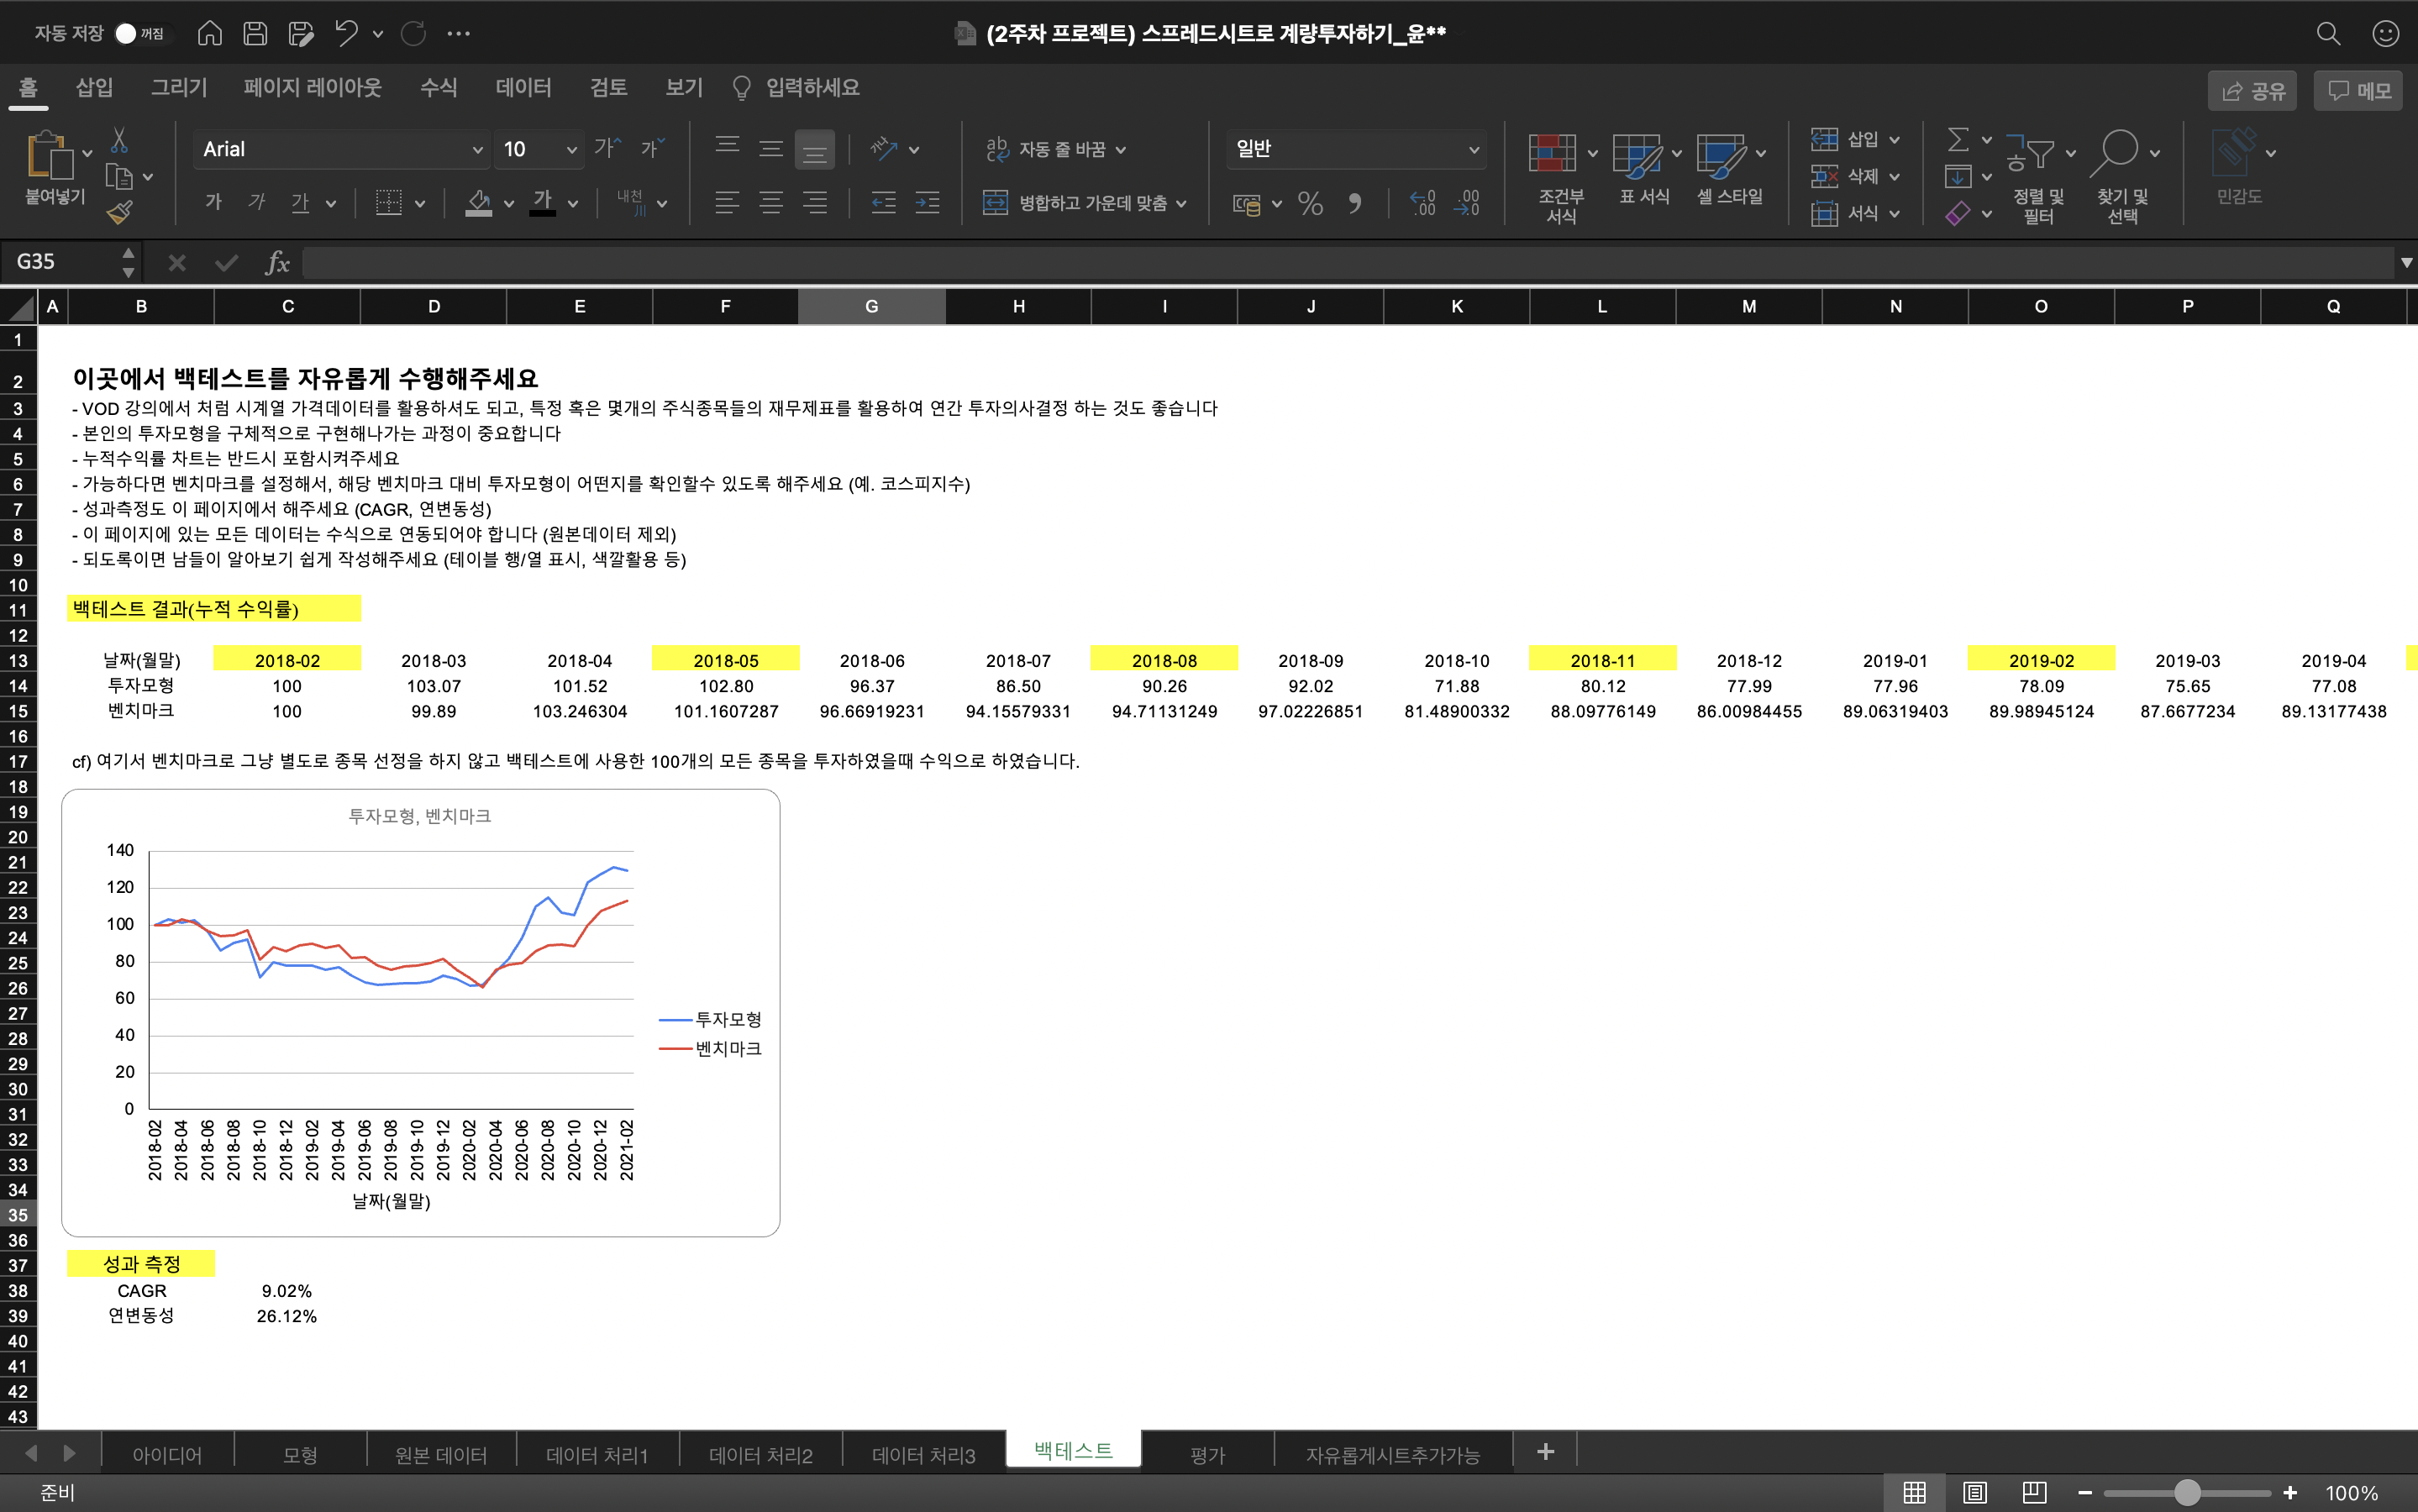
Task: Click the increase decimal icon
Action: pyautogui.click(x=1423, y=203)
